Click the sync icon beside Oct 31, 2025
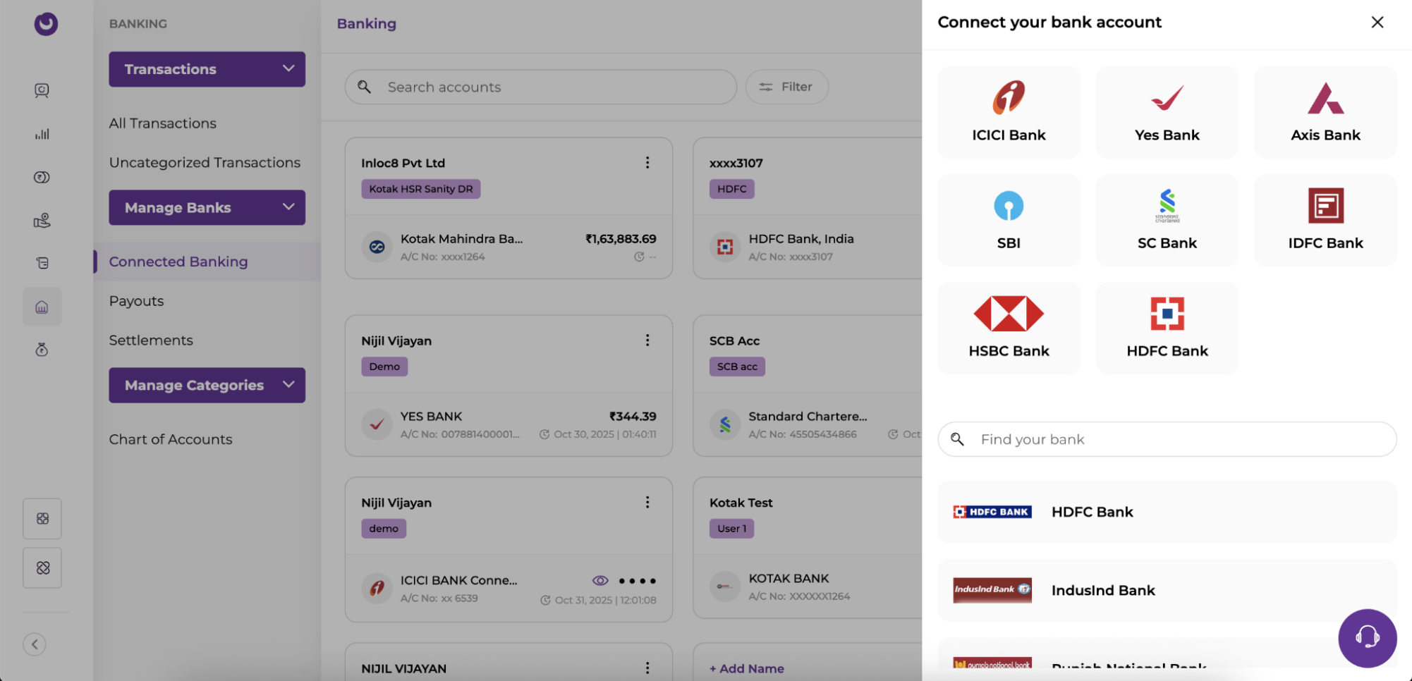The image size is (1412, 681). 545,600
